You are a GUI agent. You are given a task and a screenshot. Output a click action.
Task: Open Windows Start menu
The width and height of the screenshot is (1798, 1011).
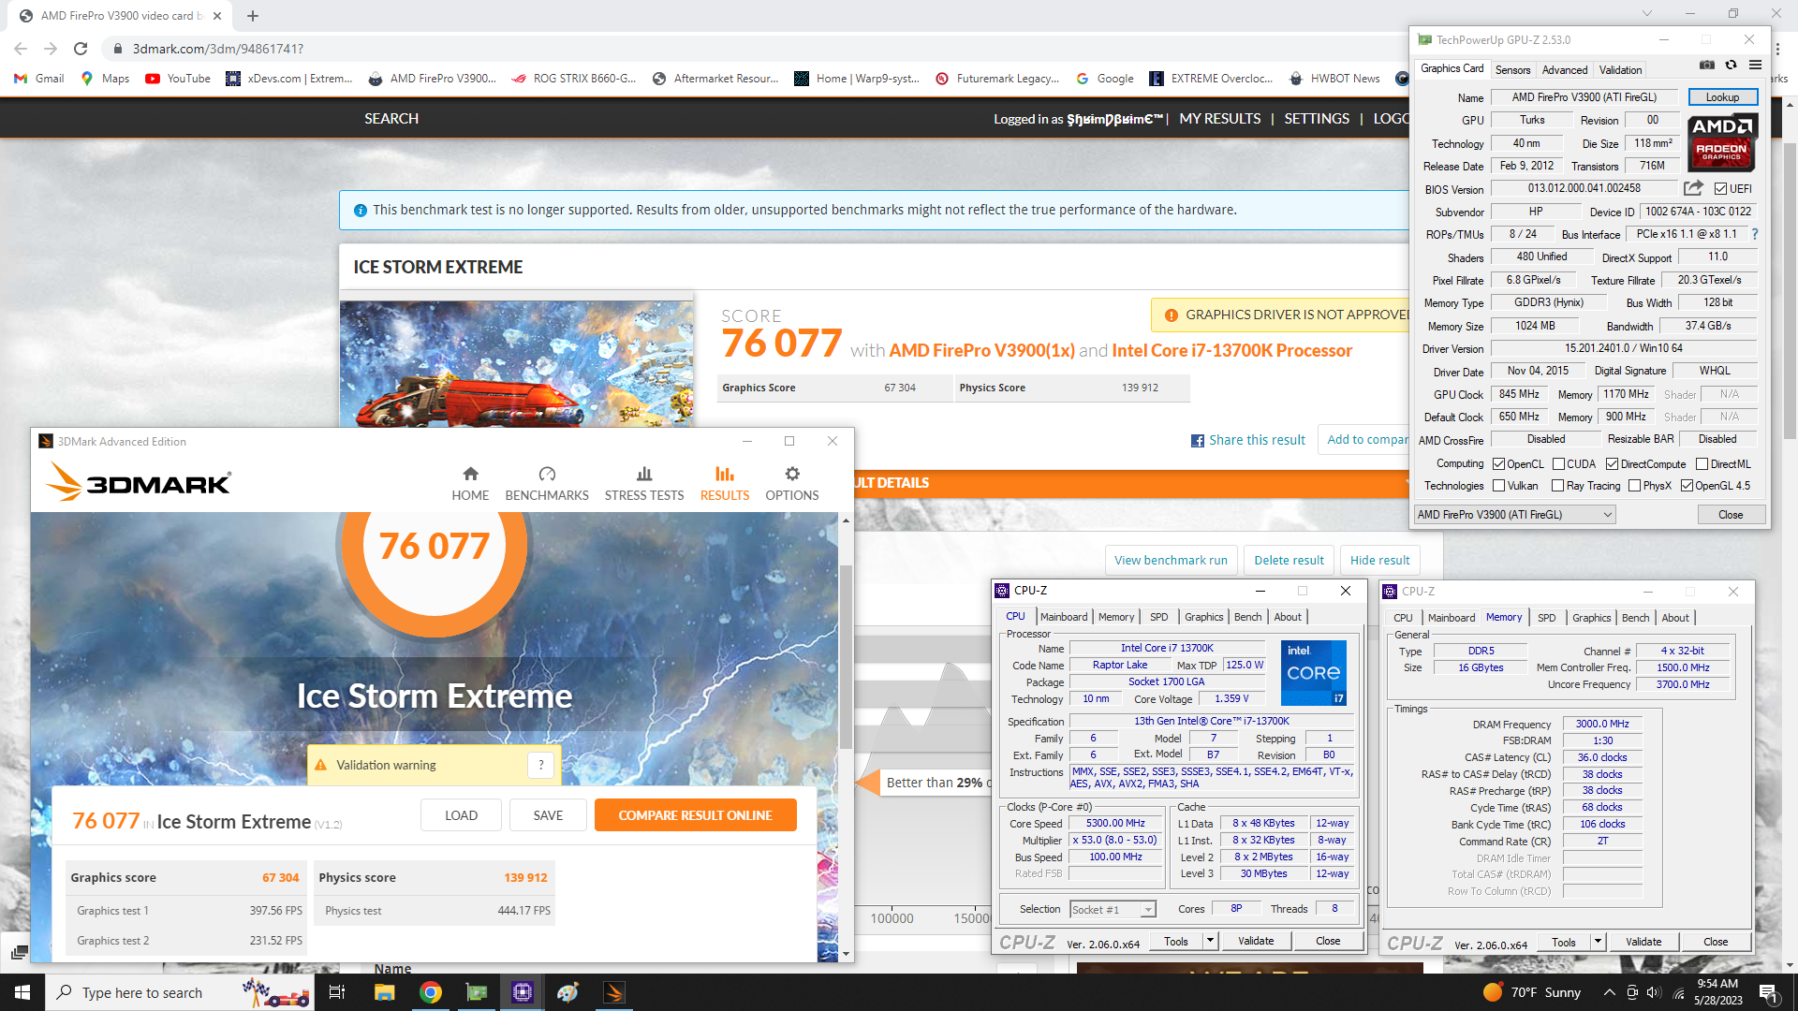22,992
